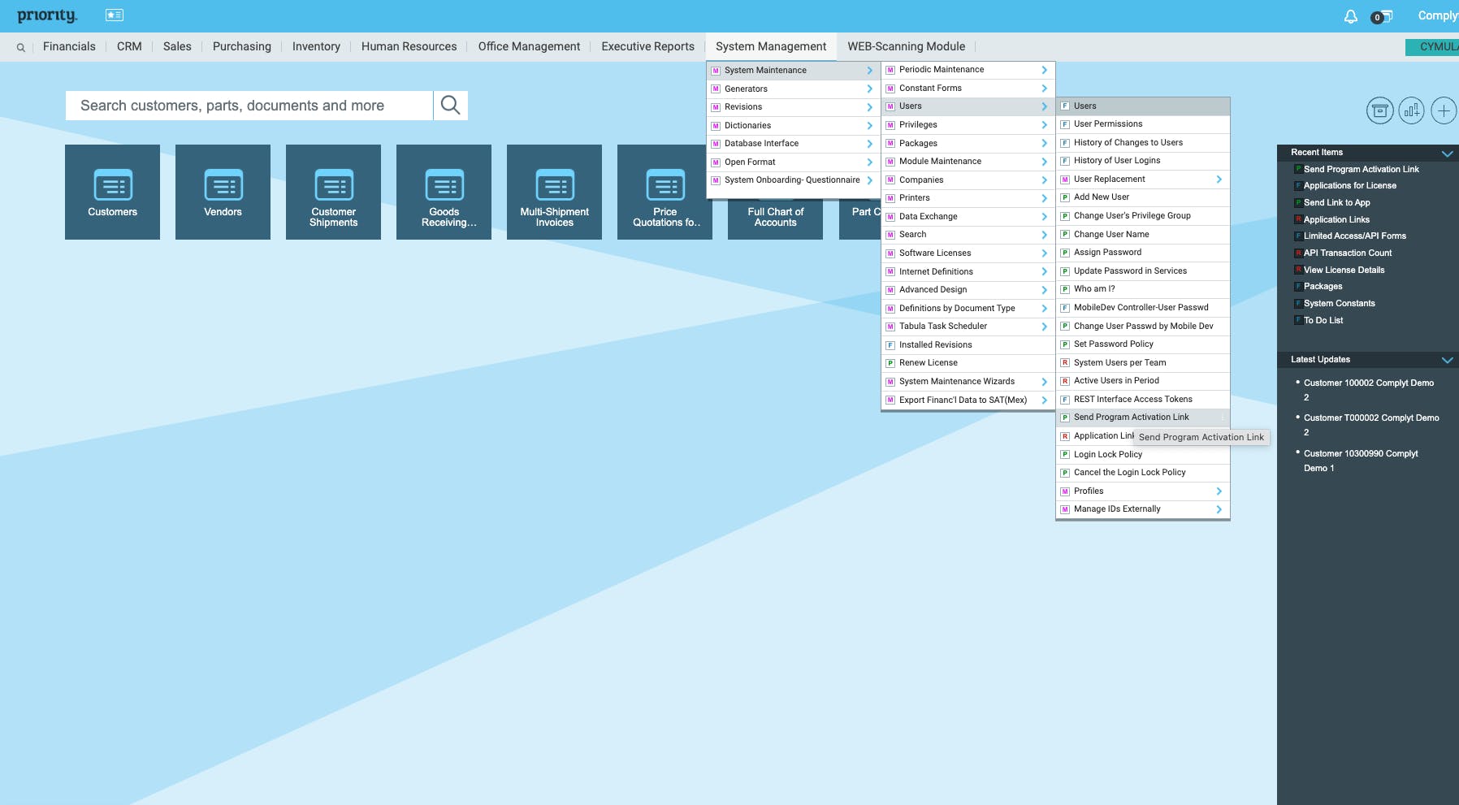Screen dimensions: 1459x805
Task: Open the Executive Reports menu
Action: (647, 46)
